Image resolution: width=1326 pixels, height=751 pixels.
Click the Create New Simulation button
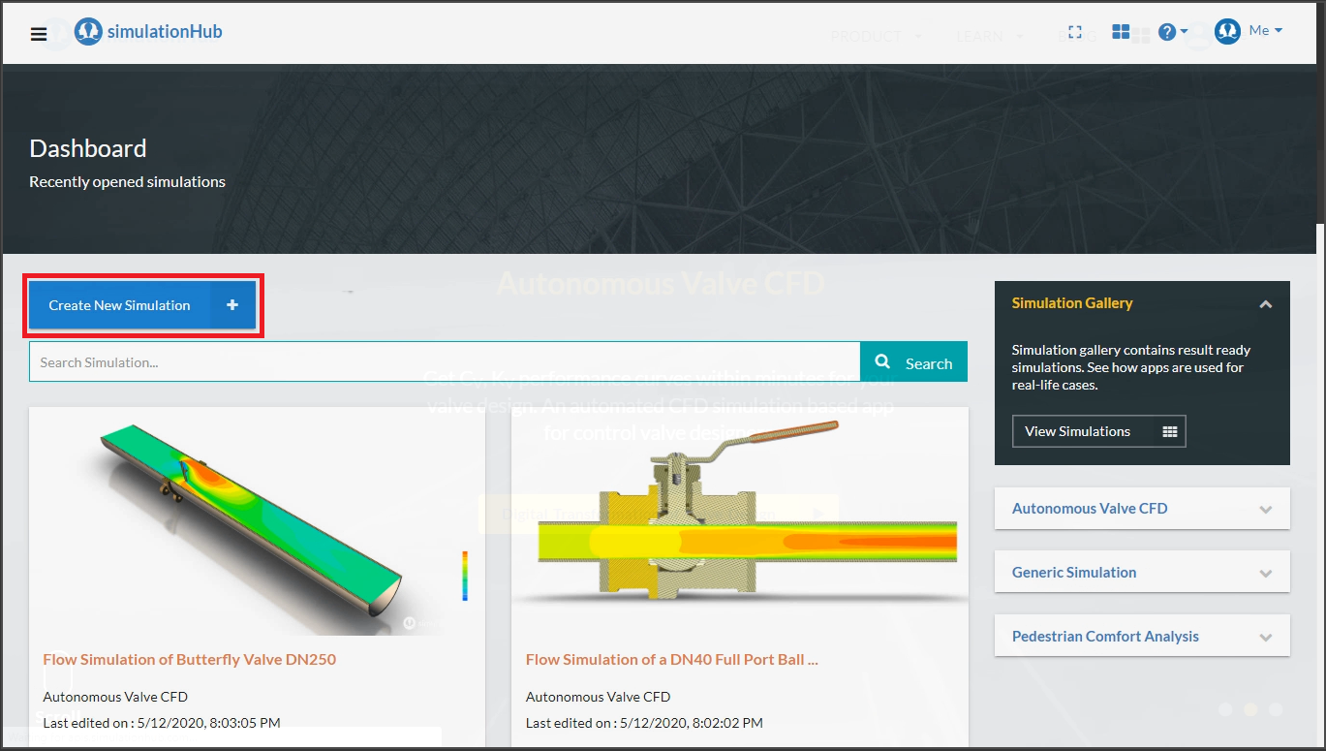pos(142,305)
